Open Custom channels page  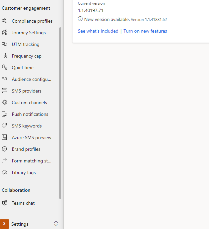29,103
